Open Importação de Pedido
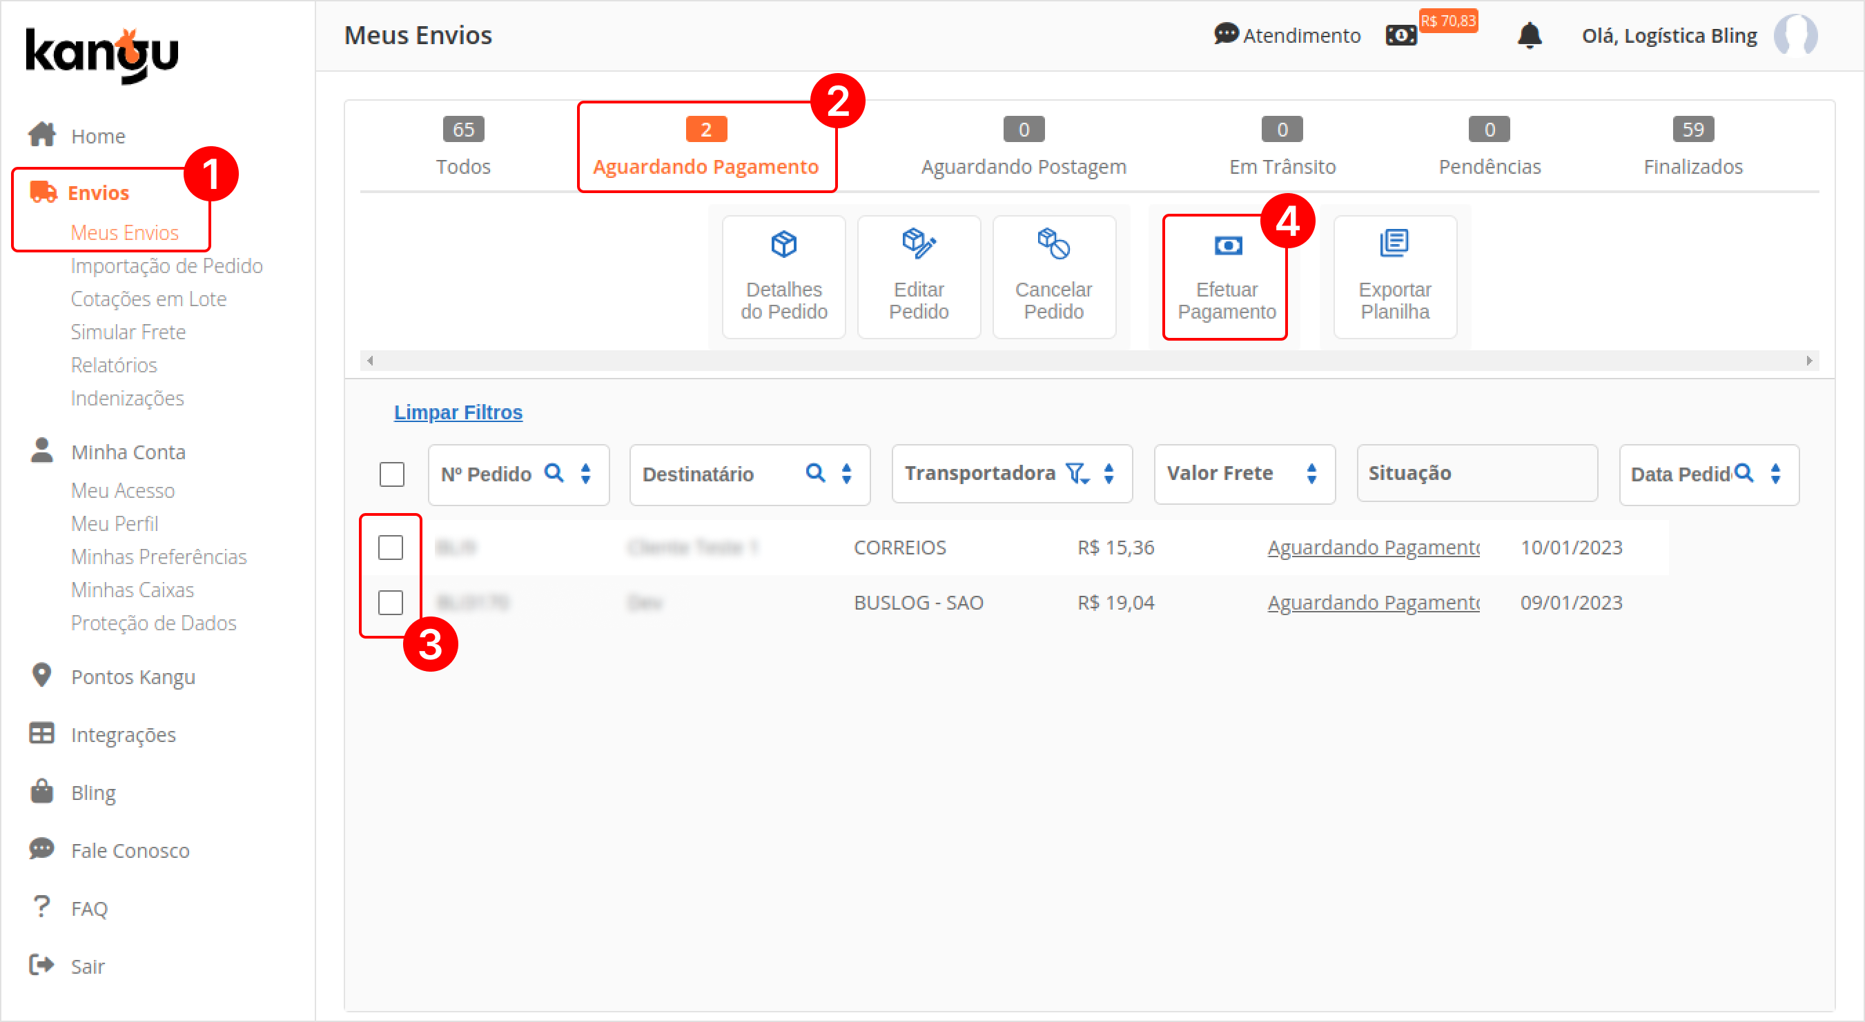Image resolution: width=1865 pixels, height=1022 pixels. click(166, 266)
